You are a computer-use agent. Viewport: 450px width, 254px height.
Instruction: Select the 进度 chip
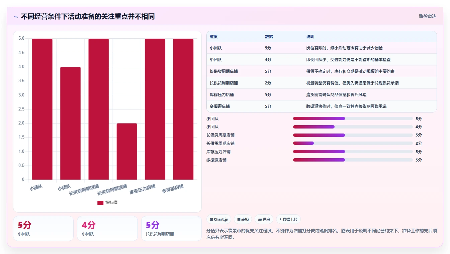[x=264, y=219]
